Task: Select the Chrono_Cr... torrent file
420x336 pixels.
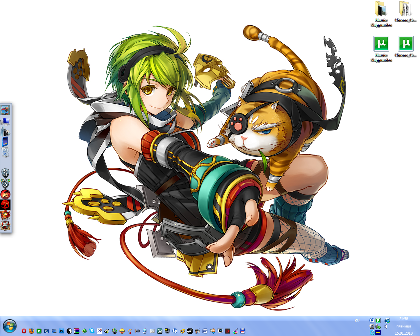Action: (x=406, y=47)
